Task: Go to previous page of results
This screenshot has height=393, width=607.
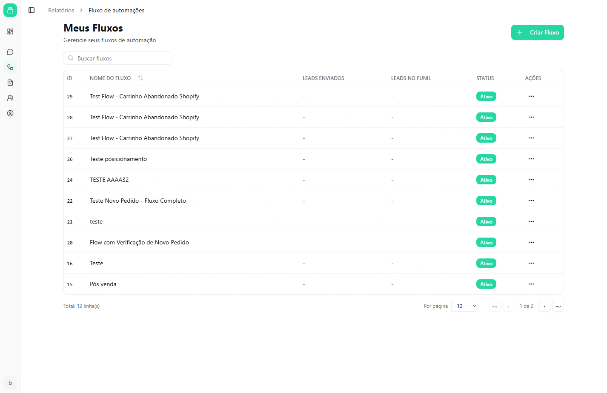Action: coord(508,306)
